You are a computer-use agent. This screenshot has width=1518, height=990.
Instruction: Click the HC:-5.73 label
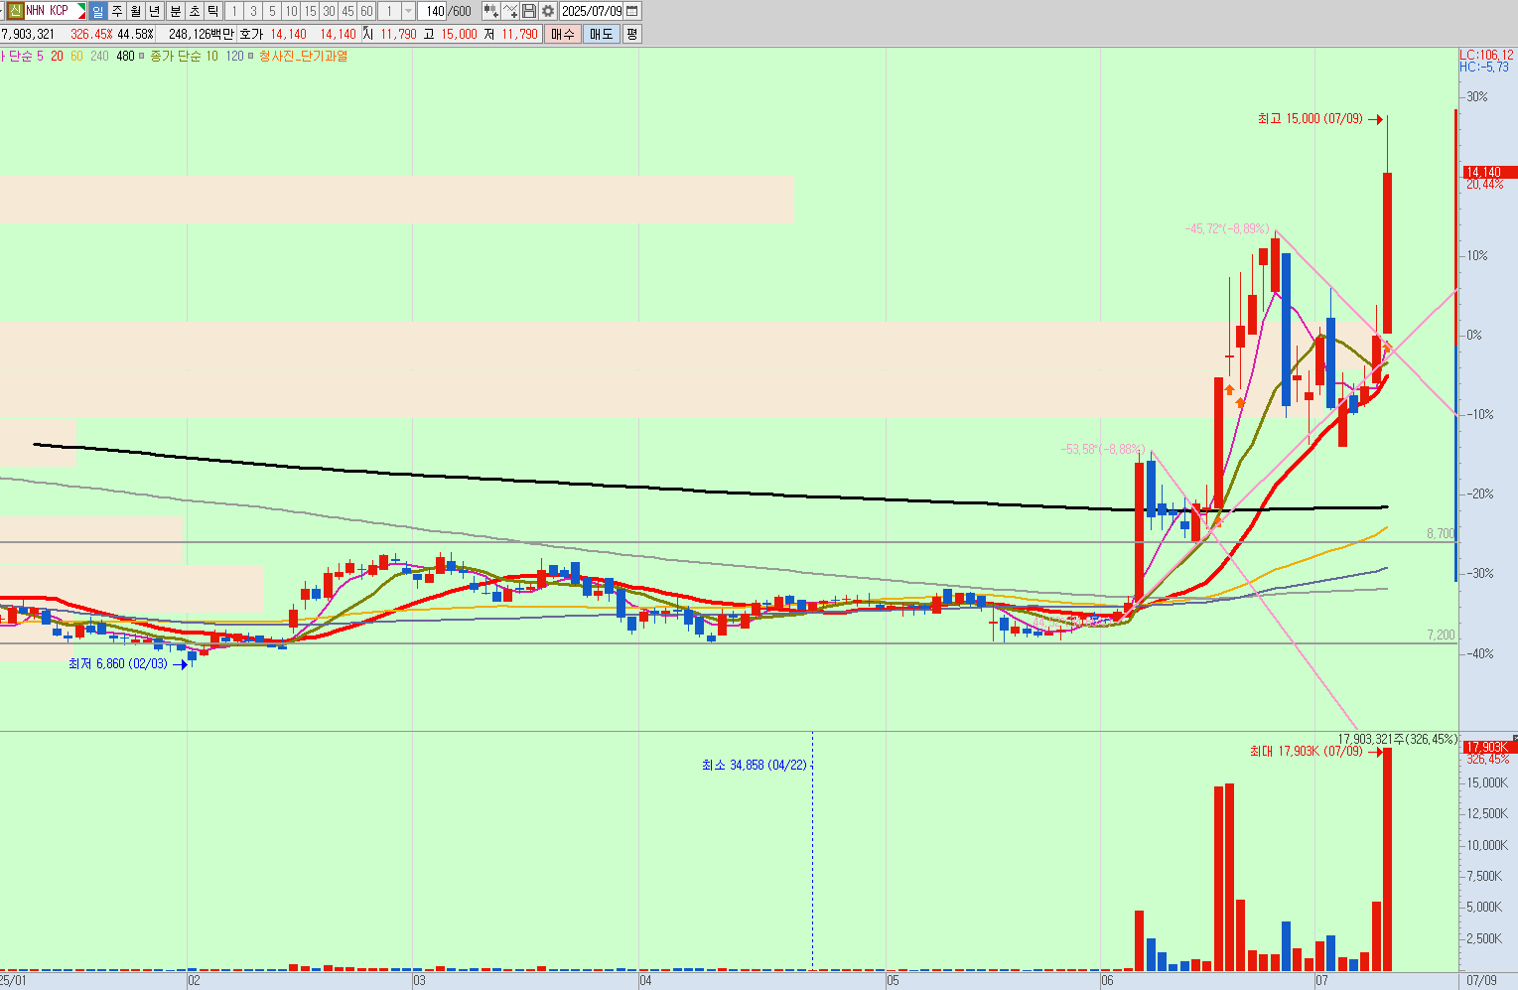(1484, 67)
